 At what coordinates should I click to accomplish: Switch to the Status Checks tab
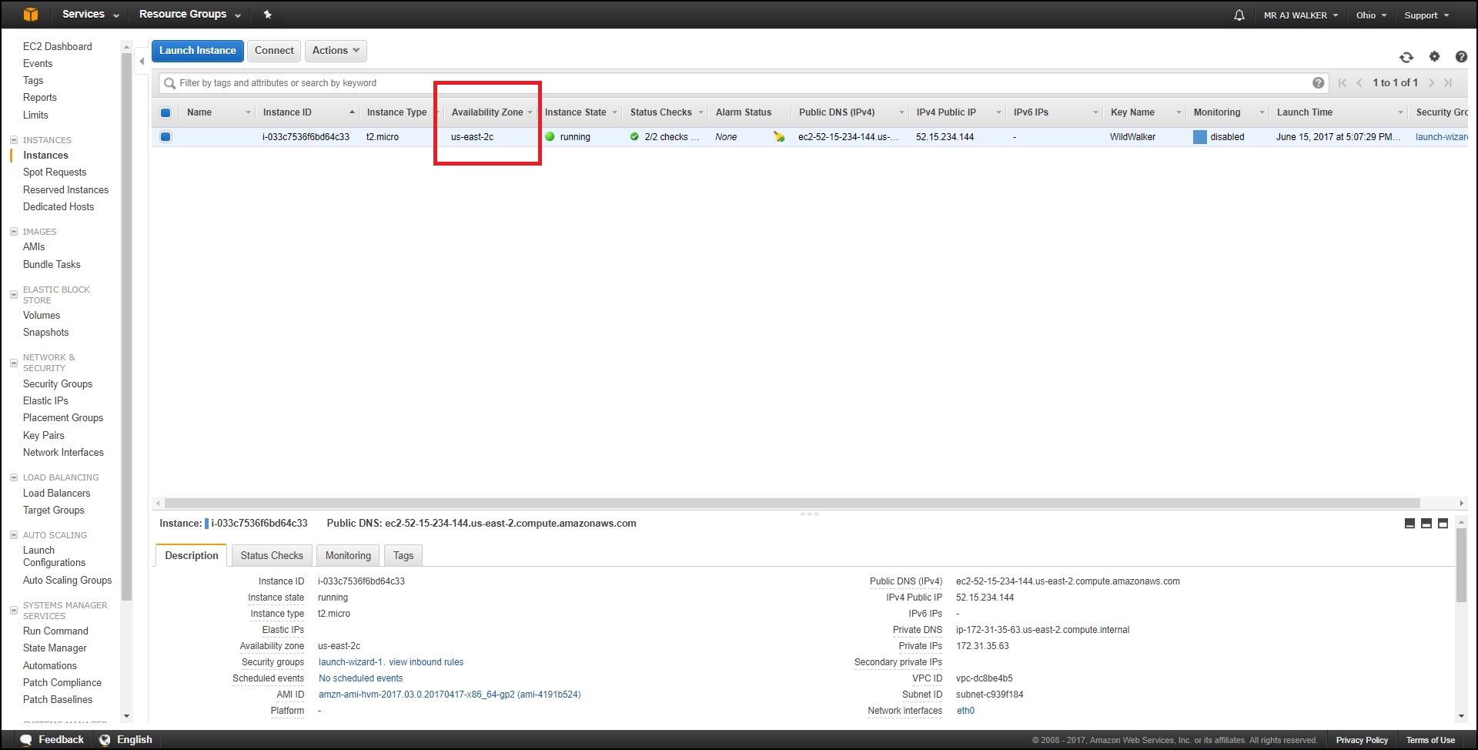(x=272, y=555)
